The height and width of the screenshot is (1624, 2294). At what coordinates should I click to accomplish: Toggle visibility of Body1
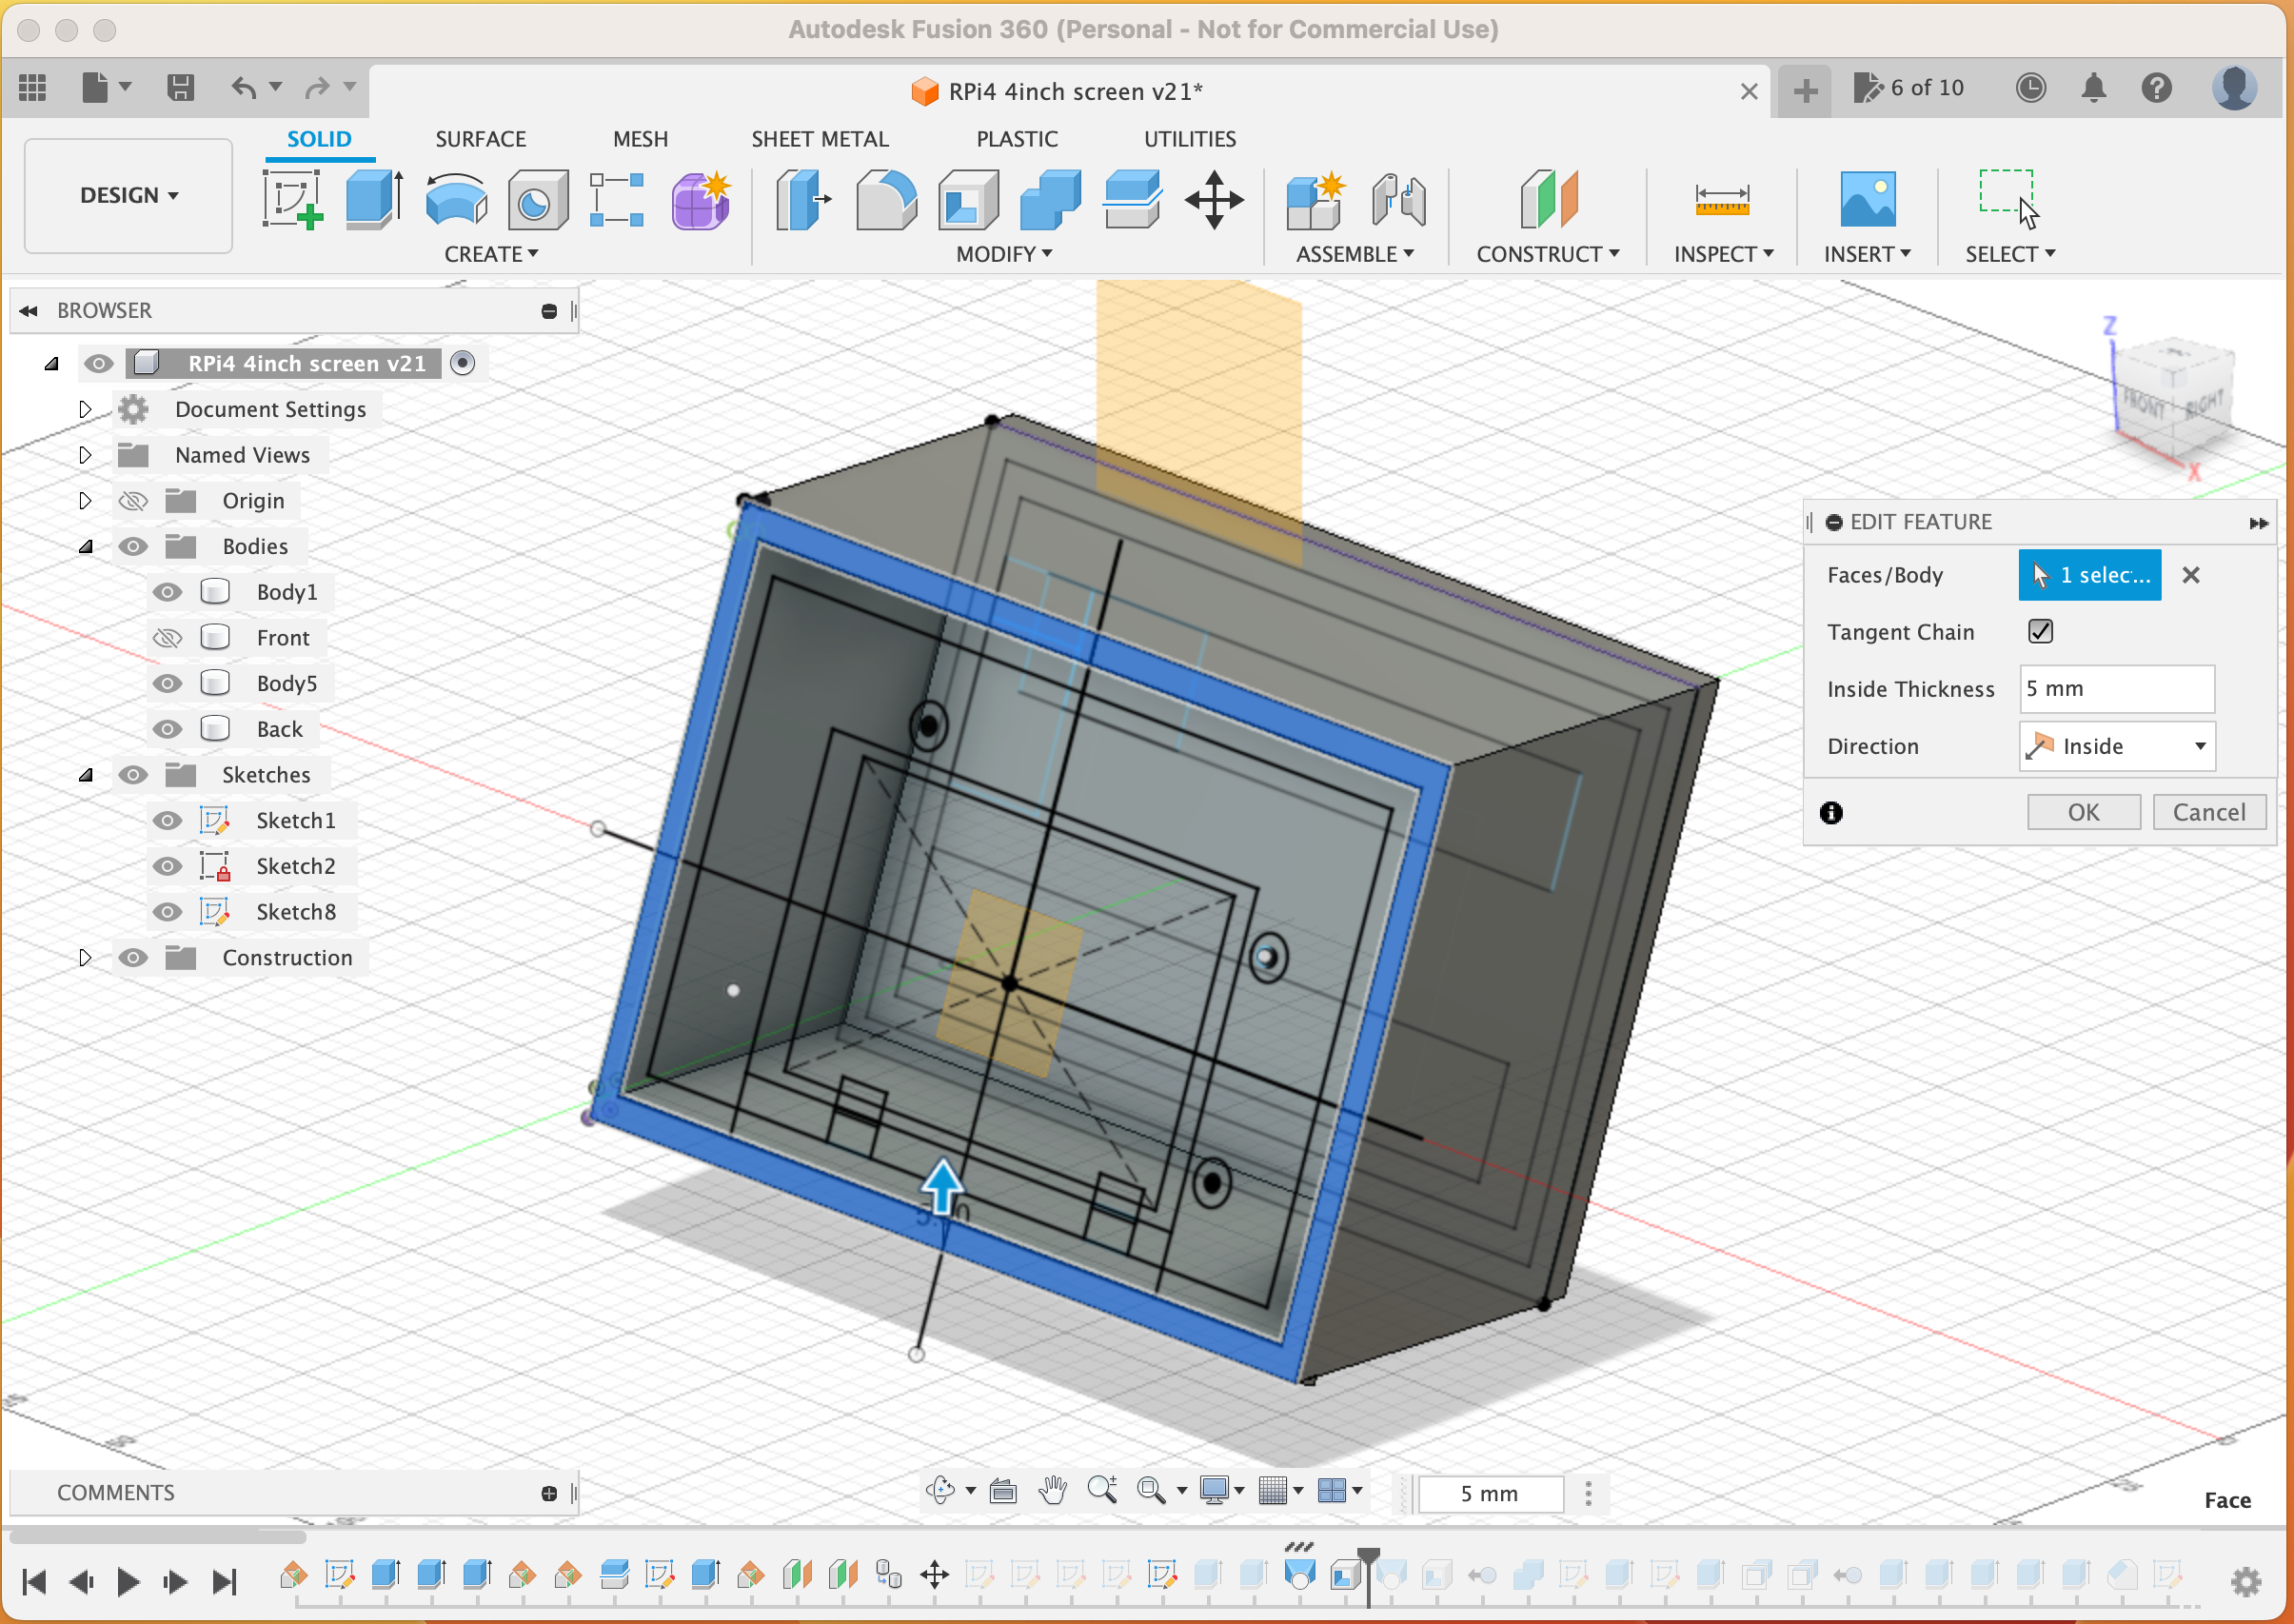(167, 592)
